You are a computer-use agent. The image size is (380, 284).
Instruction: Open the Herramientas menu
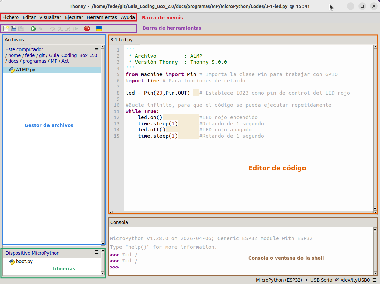[x=102, y=17]
